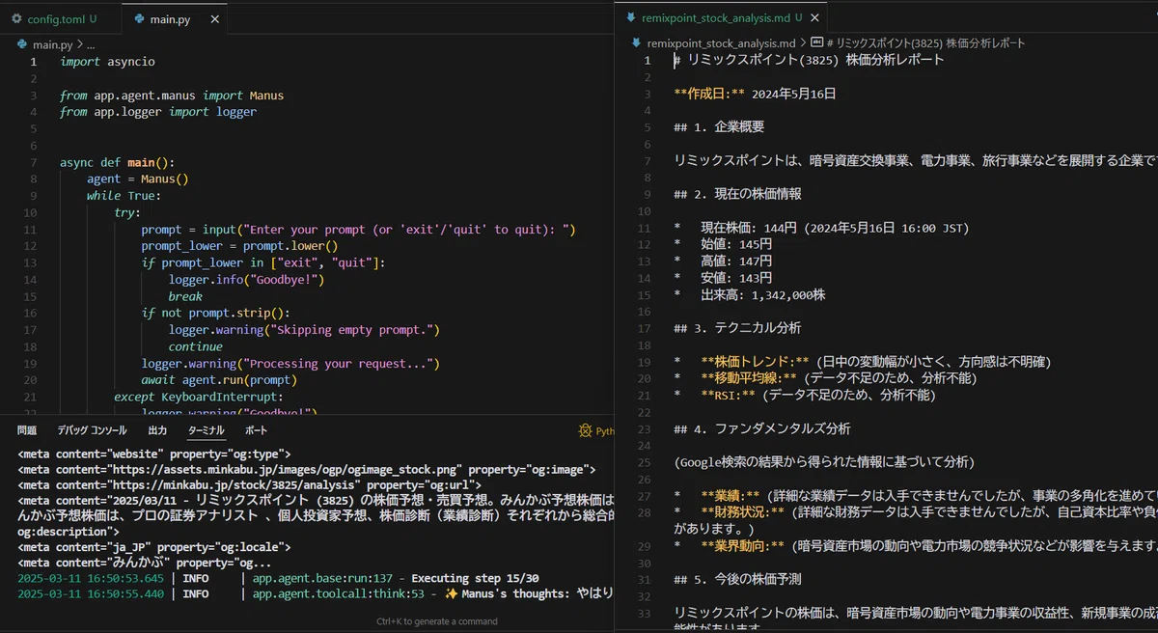This screenshot has height=633, width=1158.
Task: Click the "現在株価: 144円" bullet line
Action: 821,228
